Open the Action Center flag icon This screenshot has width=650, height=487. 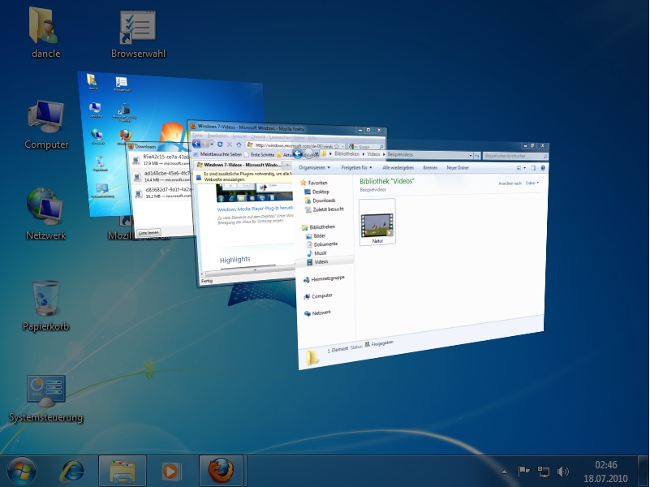(524, 471)
